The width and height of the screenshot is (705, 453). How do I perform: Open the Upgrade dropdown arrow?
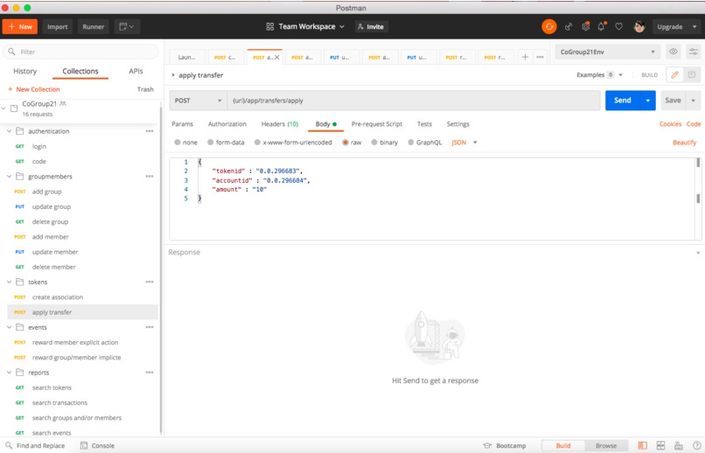[695, 26]
